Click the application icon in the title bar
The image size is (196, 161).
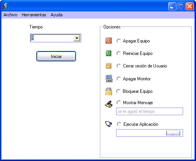pyautogui.click(x=5, y=6)
